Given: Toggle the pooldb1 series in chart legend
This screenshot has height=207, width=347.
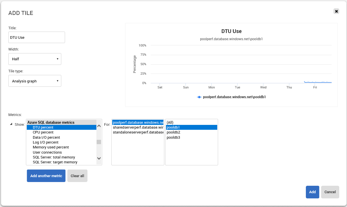Looking at the screenshot, I should point(231,97).
